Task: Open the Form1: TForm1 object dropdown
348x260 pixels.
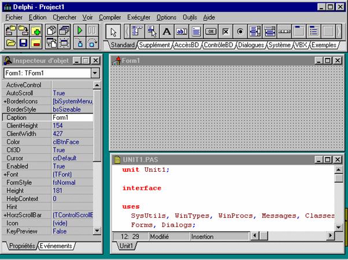Action: 95,73
